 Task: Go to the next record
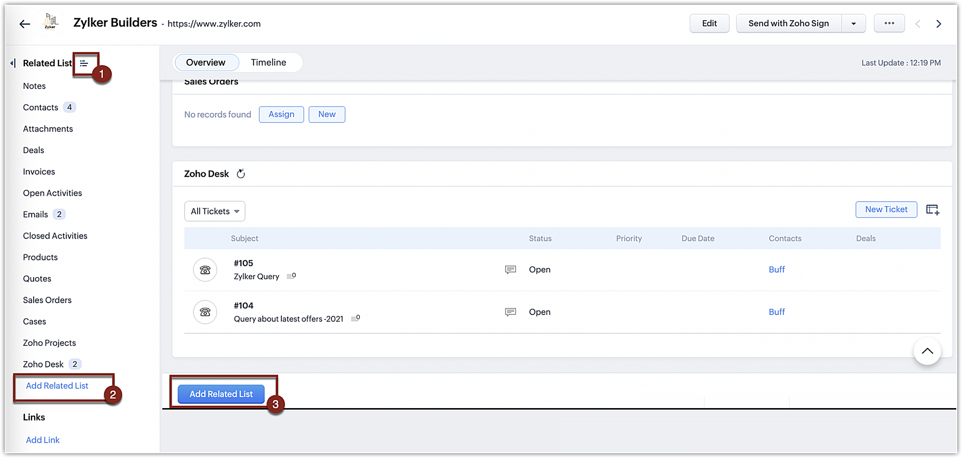[938, 24]
